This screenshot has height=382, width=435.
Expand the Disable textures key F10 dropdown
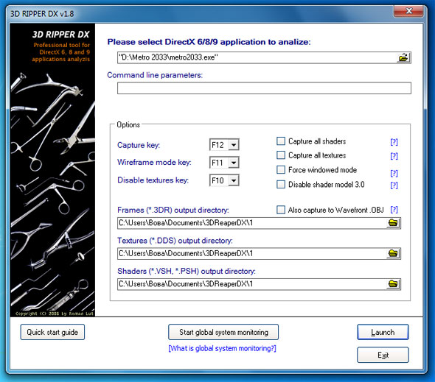(234, 180)
